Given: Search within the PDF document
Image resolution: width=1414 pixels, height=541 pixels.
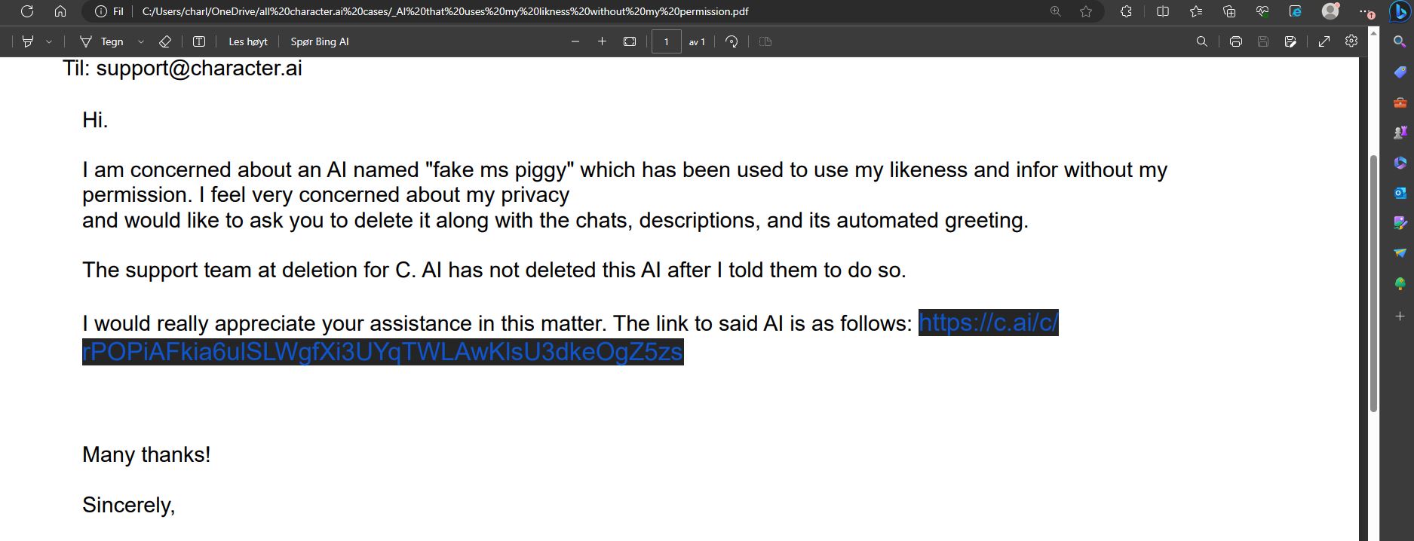Looking at the screenshot, I should click(x=1202, y=41).
